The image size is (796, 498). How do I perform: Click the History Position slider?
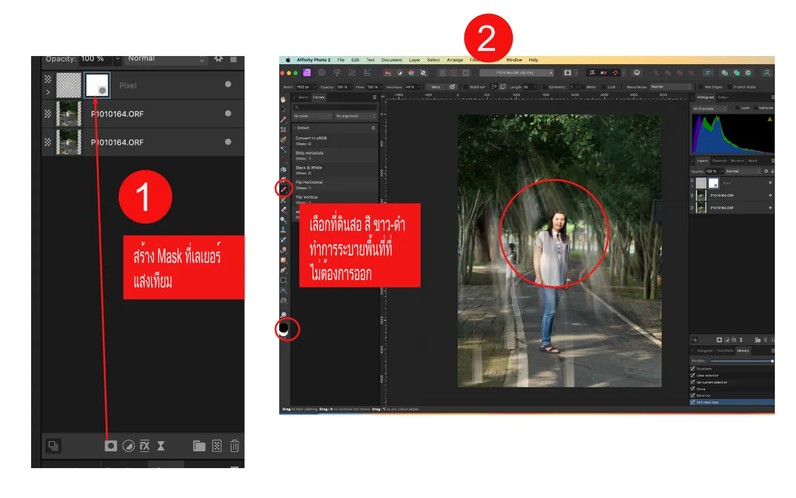[742, 360]
